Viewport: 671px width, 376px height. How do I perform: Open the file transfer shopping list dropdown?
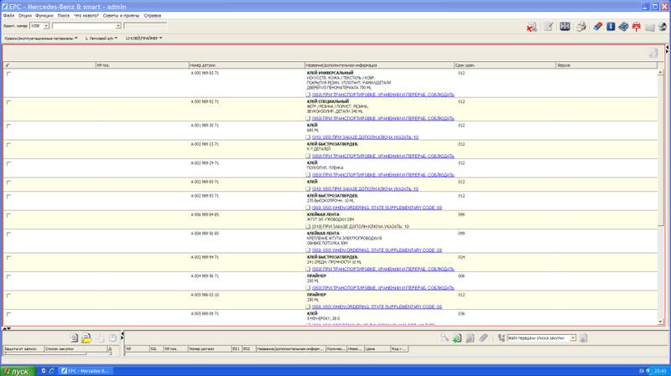coord(573,338)
